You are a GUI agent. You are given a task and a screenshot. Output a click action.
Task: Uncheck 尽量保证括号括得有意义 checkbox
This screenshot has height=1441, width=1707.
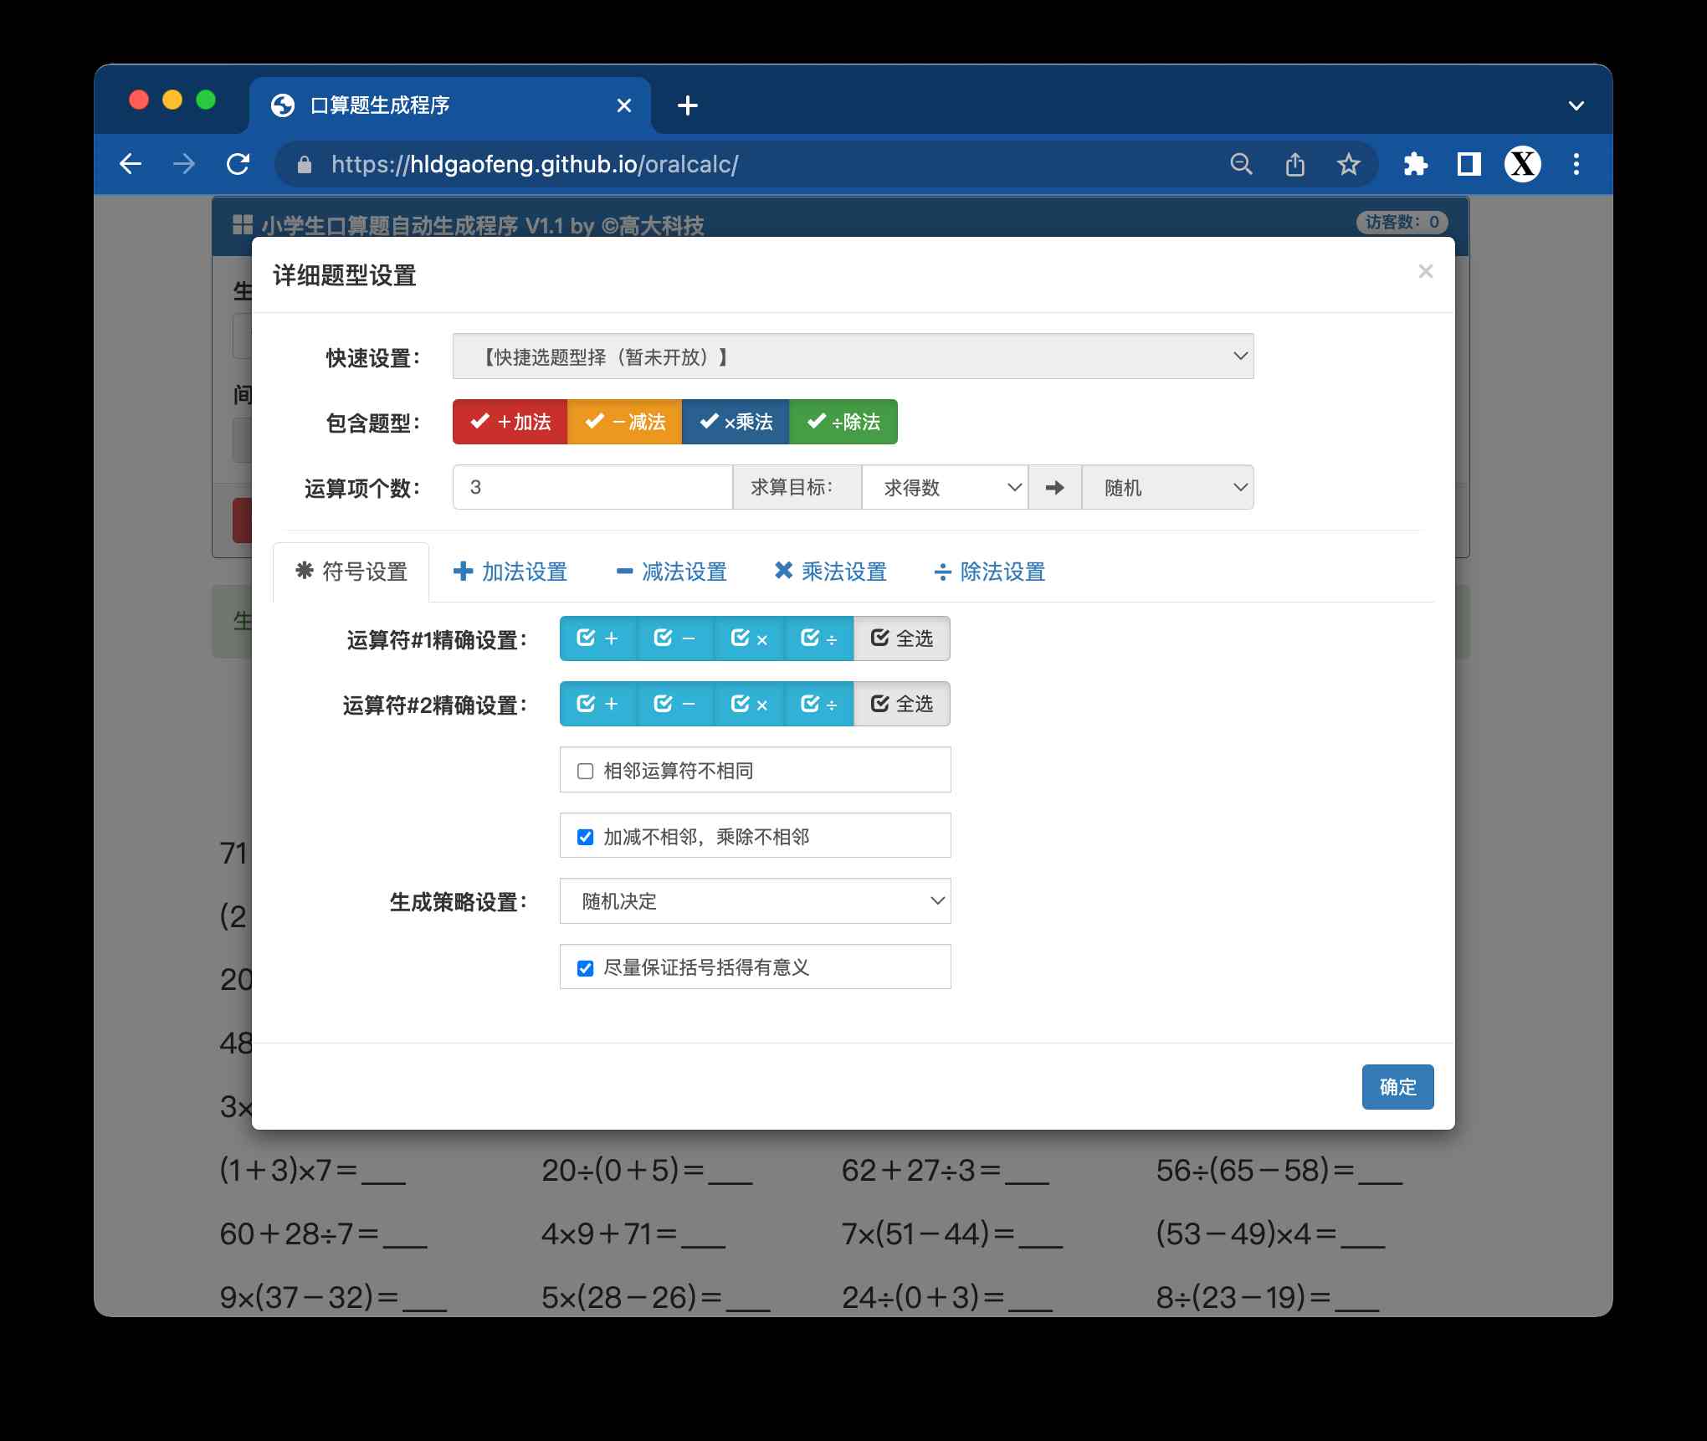[x=586, y=968]
